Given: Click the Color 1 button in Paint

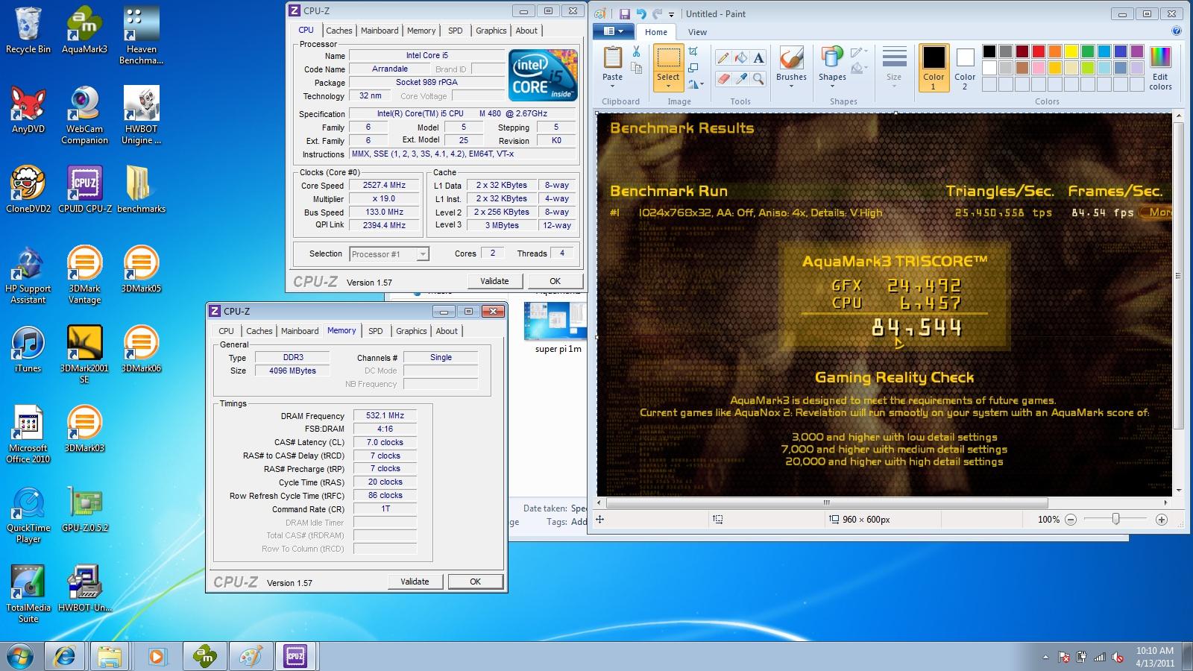Looking at the screenshot, I should [934, 68].
